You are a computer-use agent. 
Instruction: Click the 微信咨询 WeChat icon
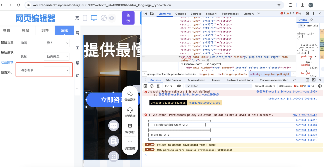click(130, 94)
